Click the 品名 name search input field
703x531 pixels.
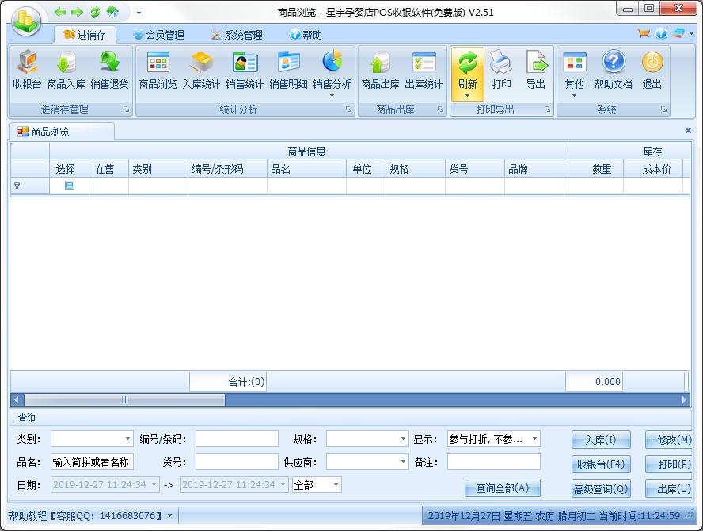click(93, 462)
